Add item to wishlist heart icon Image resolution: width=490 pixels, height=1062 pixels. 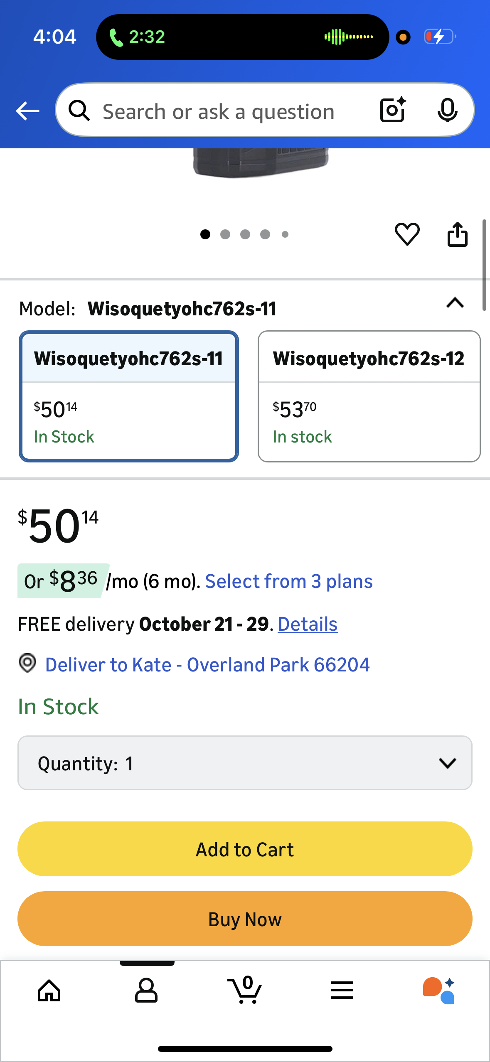pos(407,234)
